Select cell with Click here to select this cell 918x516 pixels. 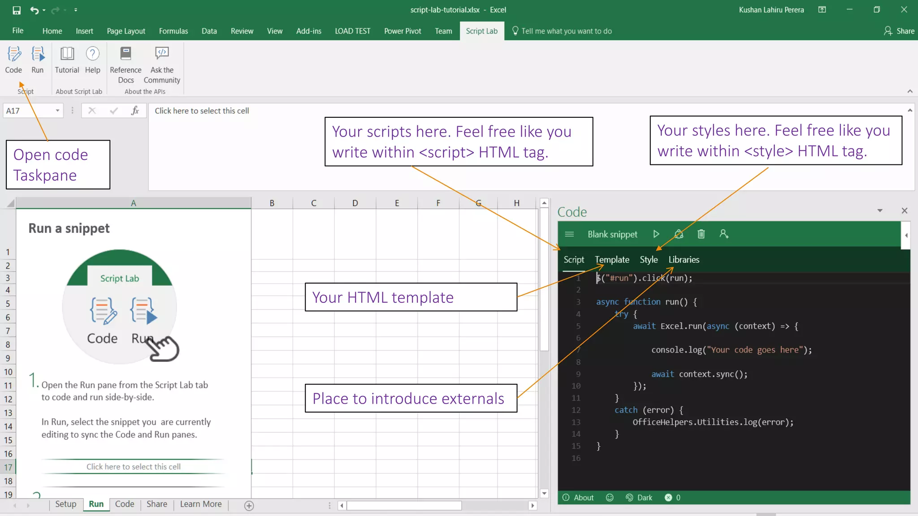[x=134, y=466]
